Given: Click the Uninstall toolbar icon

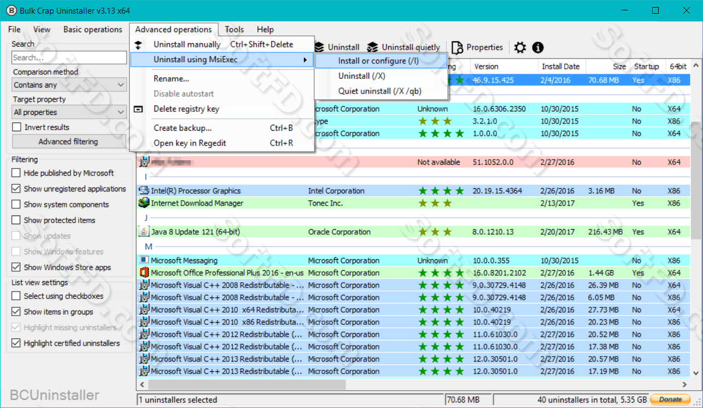Looking at the screenshot, I should [x=319, y=48].
